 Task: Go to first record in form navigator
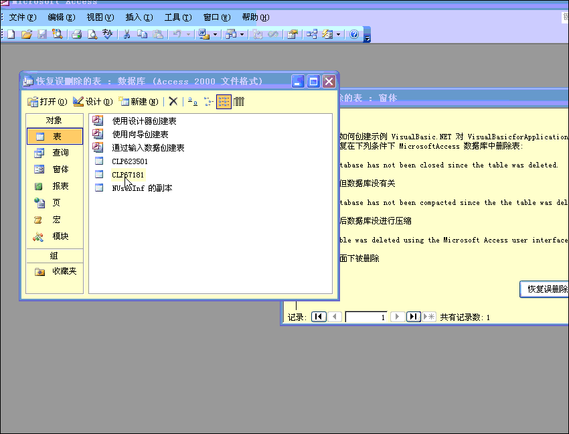click(x=319, y=317)
